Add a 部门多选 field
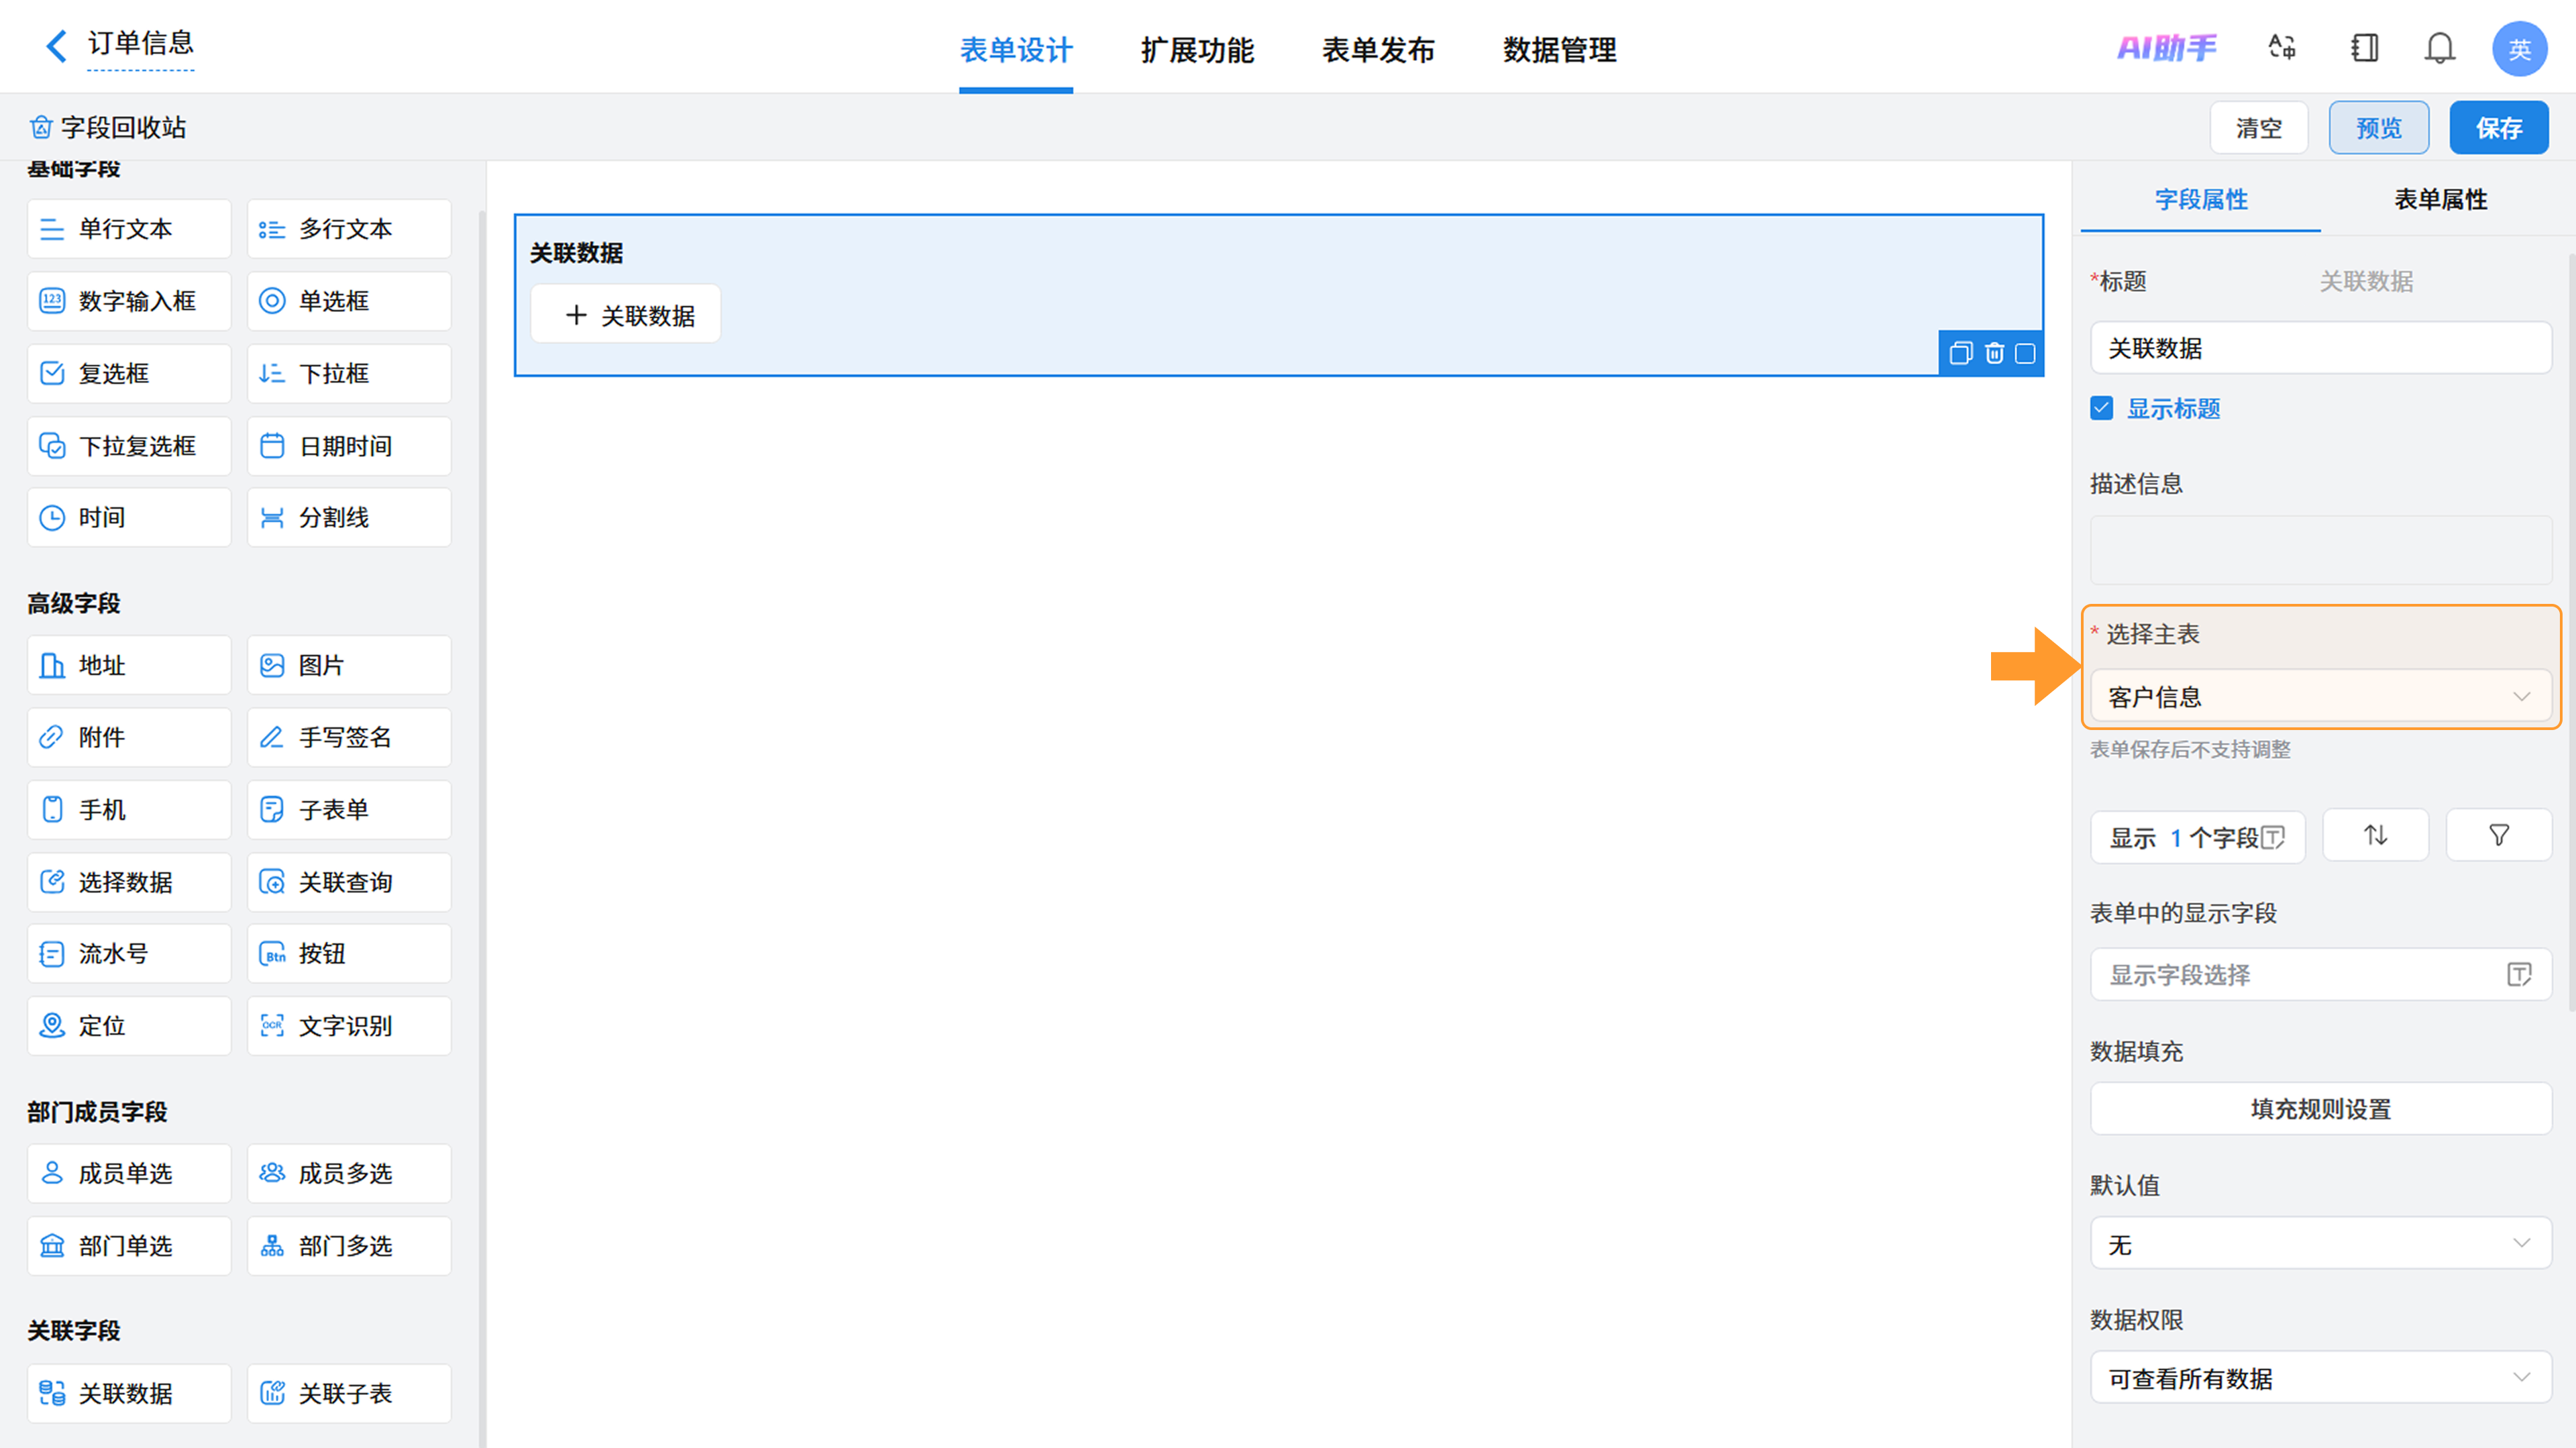Viewport: 2576px width, 1448px height. tap(349, 1245)
